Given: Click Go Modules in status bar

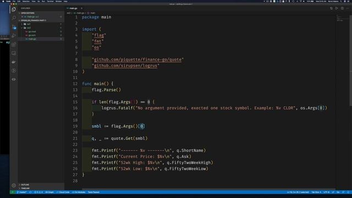Looking at the screenshot, I should click(79, 192).
